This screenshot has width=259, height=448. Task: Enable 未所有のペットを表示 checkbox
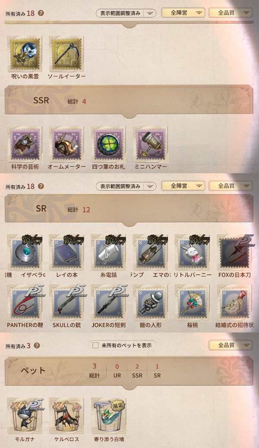point(95,345)
